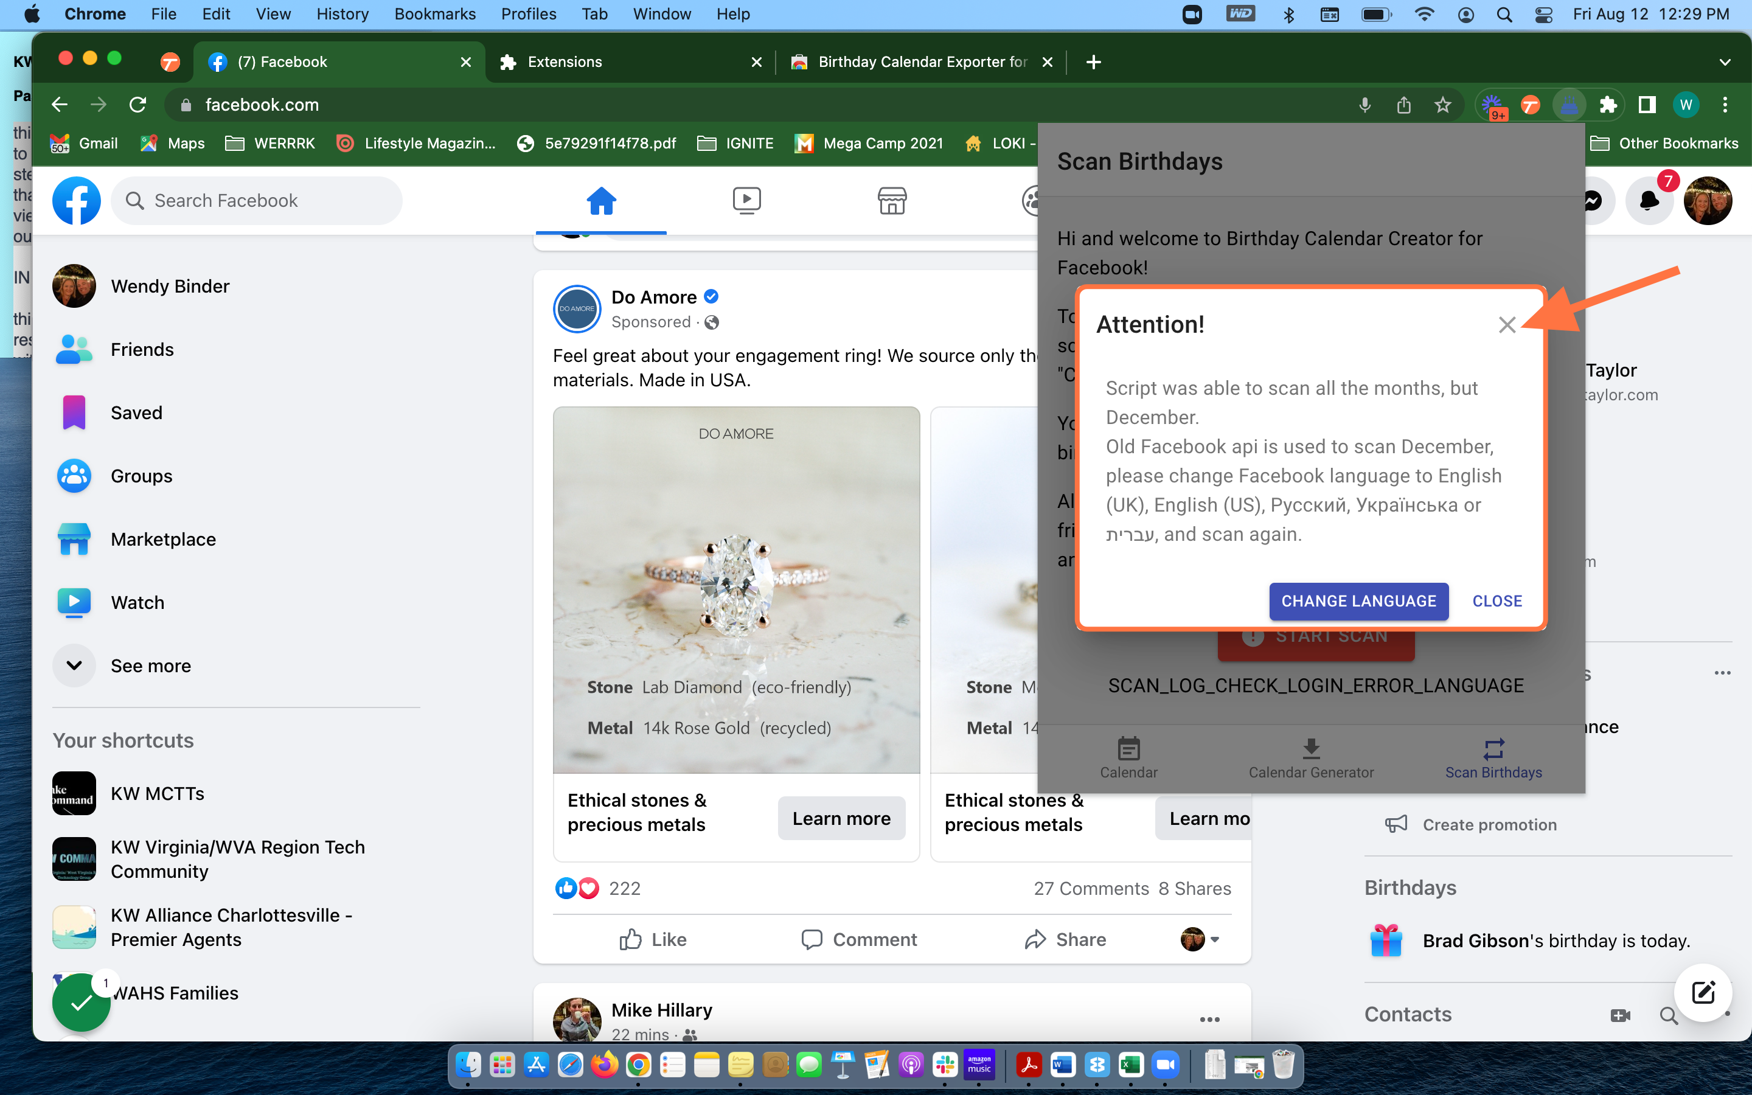Click Create promotion
This screenshot has width=1752, height=1095.
click(1471, 825)
